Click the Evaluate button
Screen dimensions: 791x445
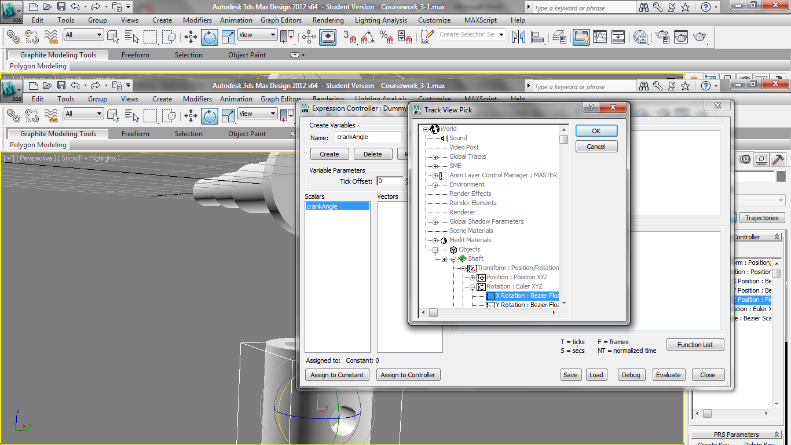click(x=668, y=375)
